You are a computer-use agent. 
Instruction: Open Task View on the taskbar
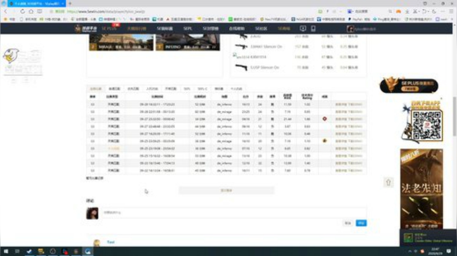coord(17,252)
